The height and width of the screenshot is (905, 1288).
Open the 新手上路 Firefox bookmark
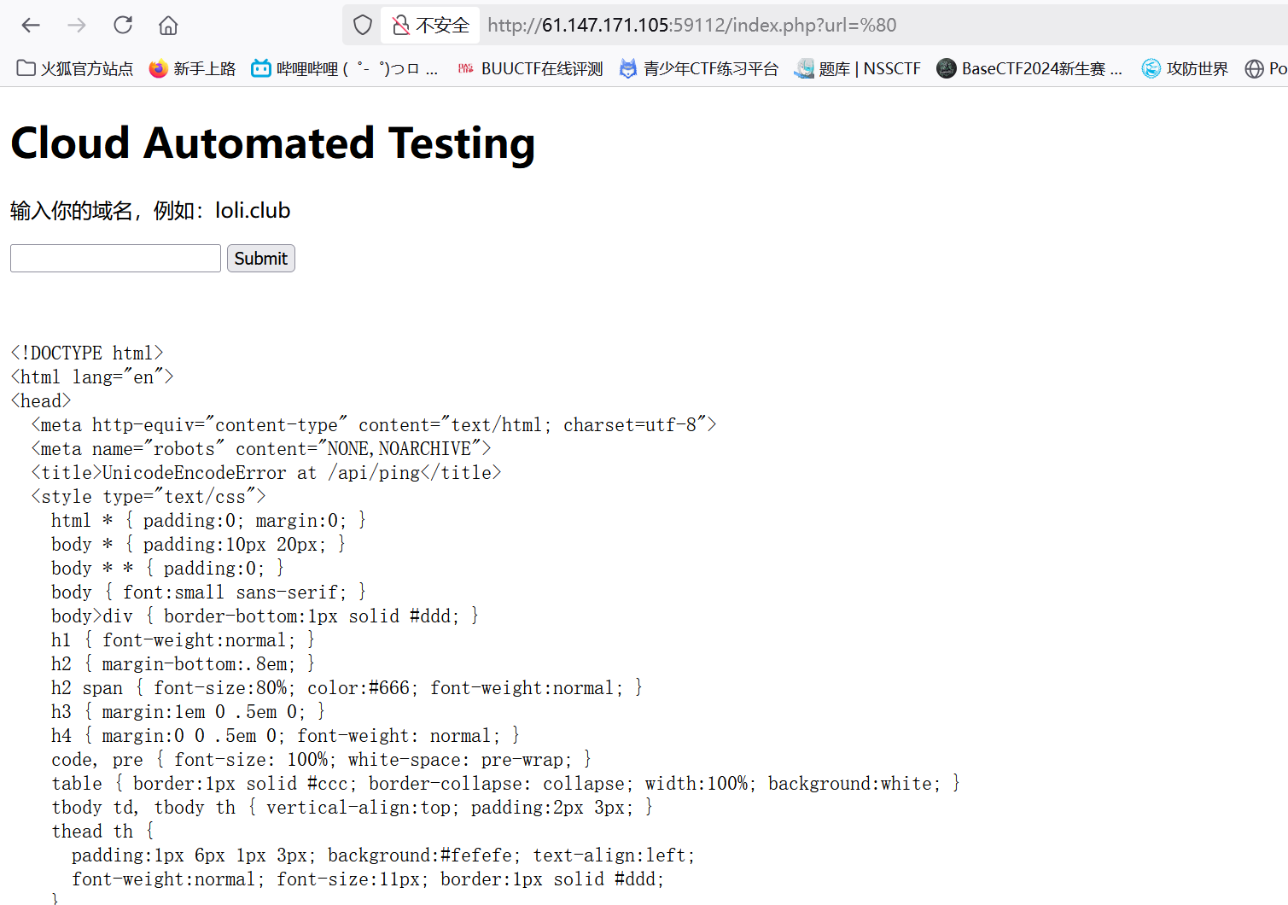pyautogui.click(x=192, y=68)
